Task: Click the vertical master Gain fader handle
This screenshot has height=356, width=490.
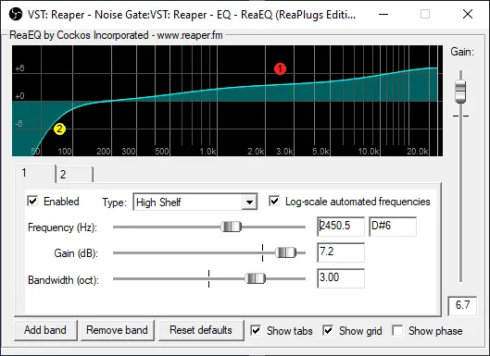Action: click(x=460, y=92)
